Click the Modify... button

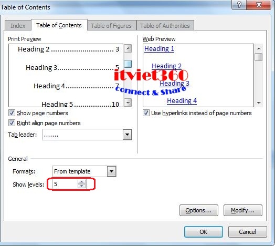point(243,210)
